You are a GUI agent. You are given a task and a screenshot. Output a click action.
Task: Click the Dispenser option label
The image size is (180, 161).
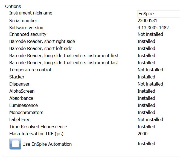(19, 84)
